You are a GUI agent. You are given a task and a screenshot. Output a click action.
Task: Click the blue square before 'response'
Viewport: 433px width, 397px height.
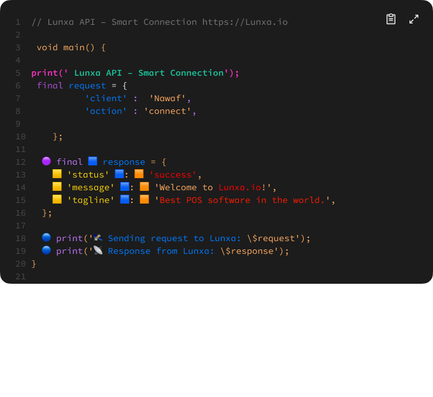tap(92, 162)
